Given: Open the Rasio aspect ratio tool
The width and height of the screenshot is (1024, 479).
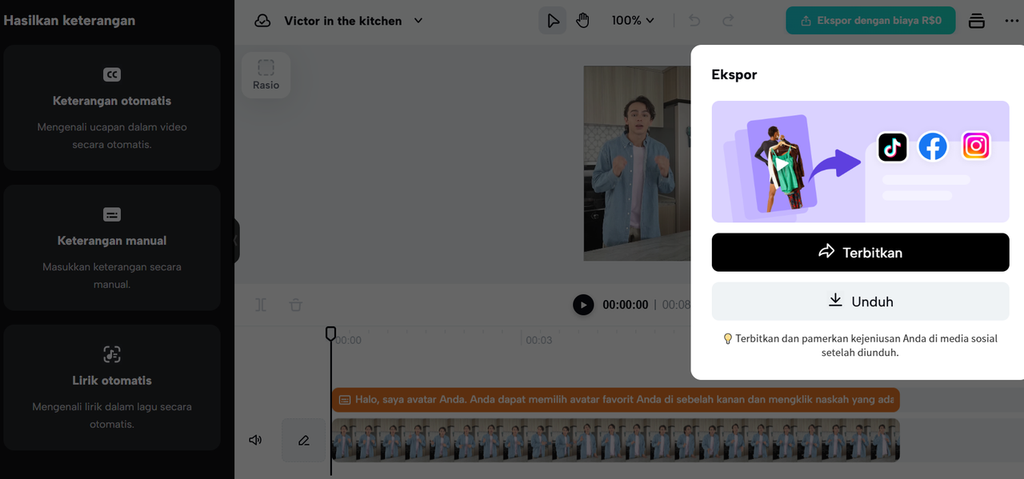Looking at the screenshot, I should 266,75.
